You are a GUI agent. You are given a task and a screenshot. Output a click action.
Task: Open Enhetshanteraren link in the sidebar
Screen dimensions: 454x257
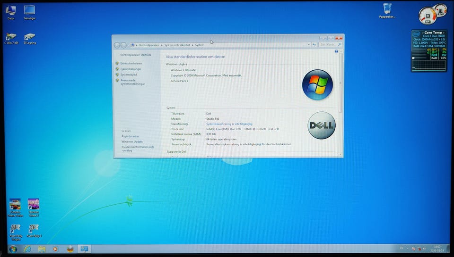pos(131,63)
